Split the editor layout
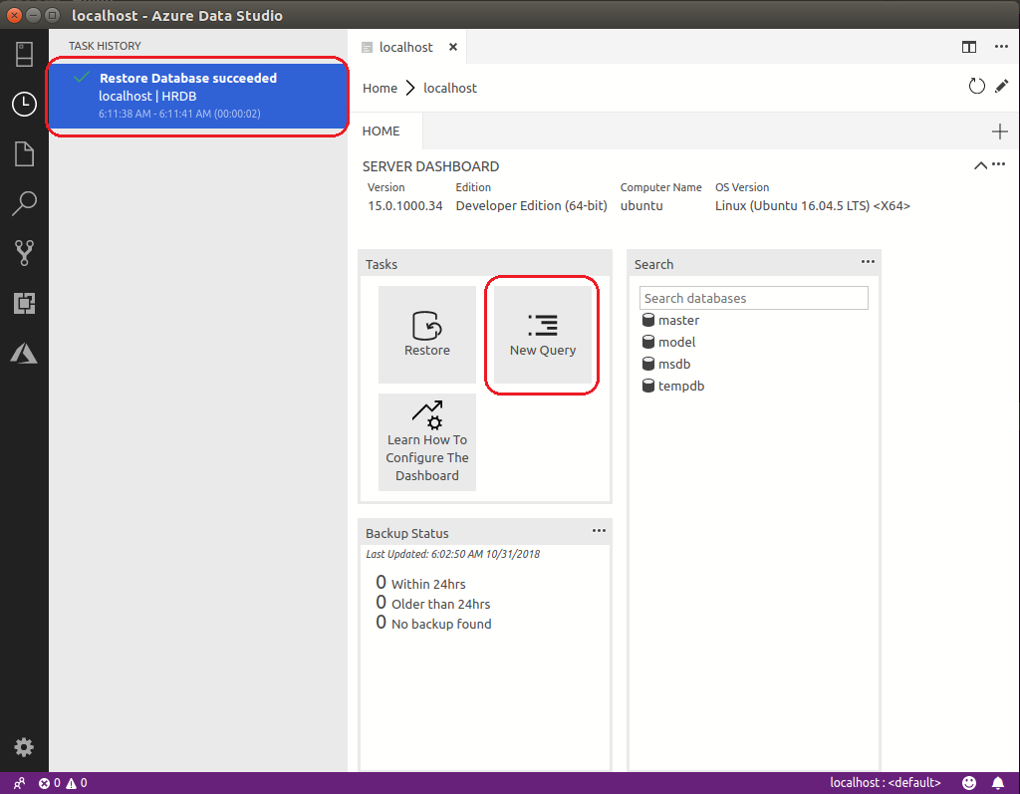The width and height of the screenshot is (1020, 794). click(x=969, y=47)
